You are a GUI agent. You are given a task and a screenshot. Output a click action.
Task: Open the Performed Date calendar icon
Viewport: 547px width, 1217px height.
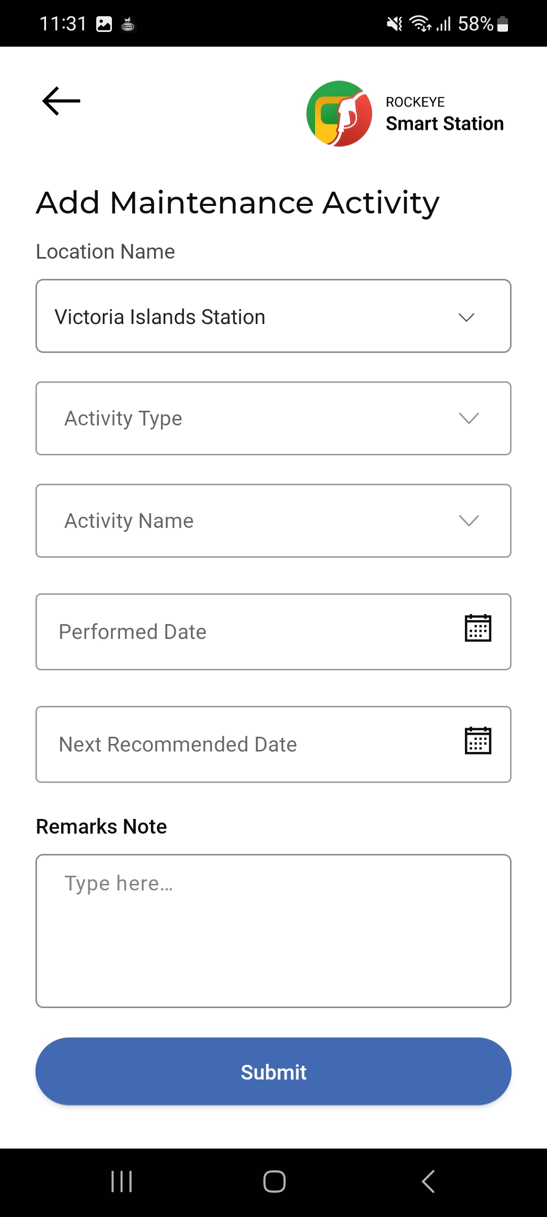coord(478,628)
